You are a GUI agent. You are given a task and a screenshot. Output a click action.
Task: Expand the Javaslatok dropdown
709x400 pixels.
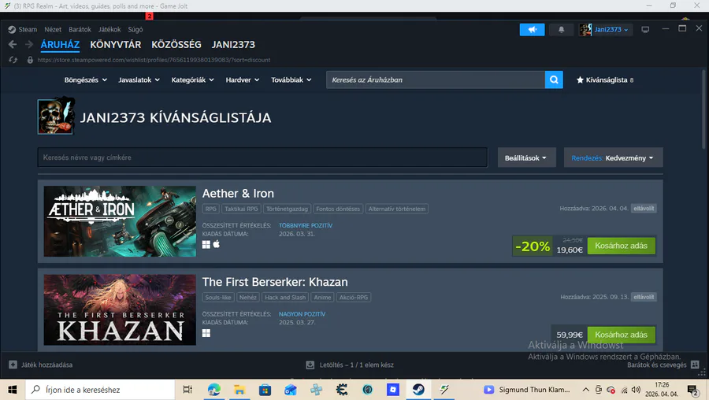coord(139,80)
